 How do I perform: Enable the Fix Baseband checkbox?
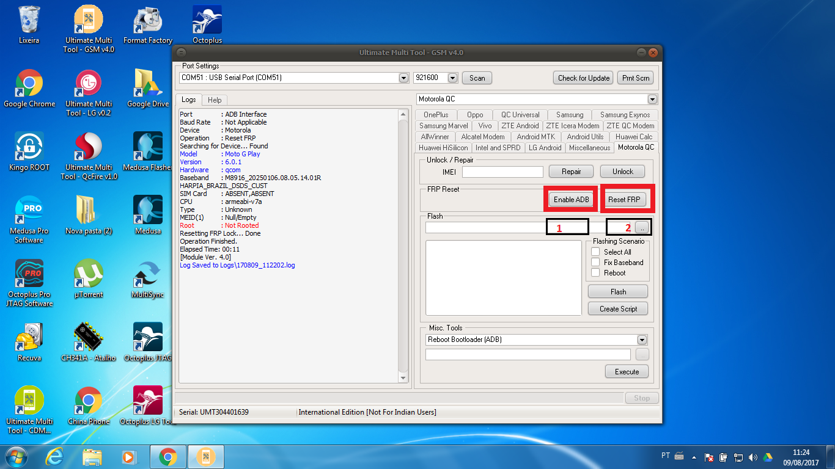click(595, 262)
